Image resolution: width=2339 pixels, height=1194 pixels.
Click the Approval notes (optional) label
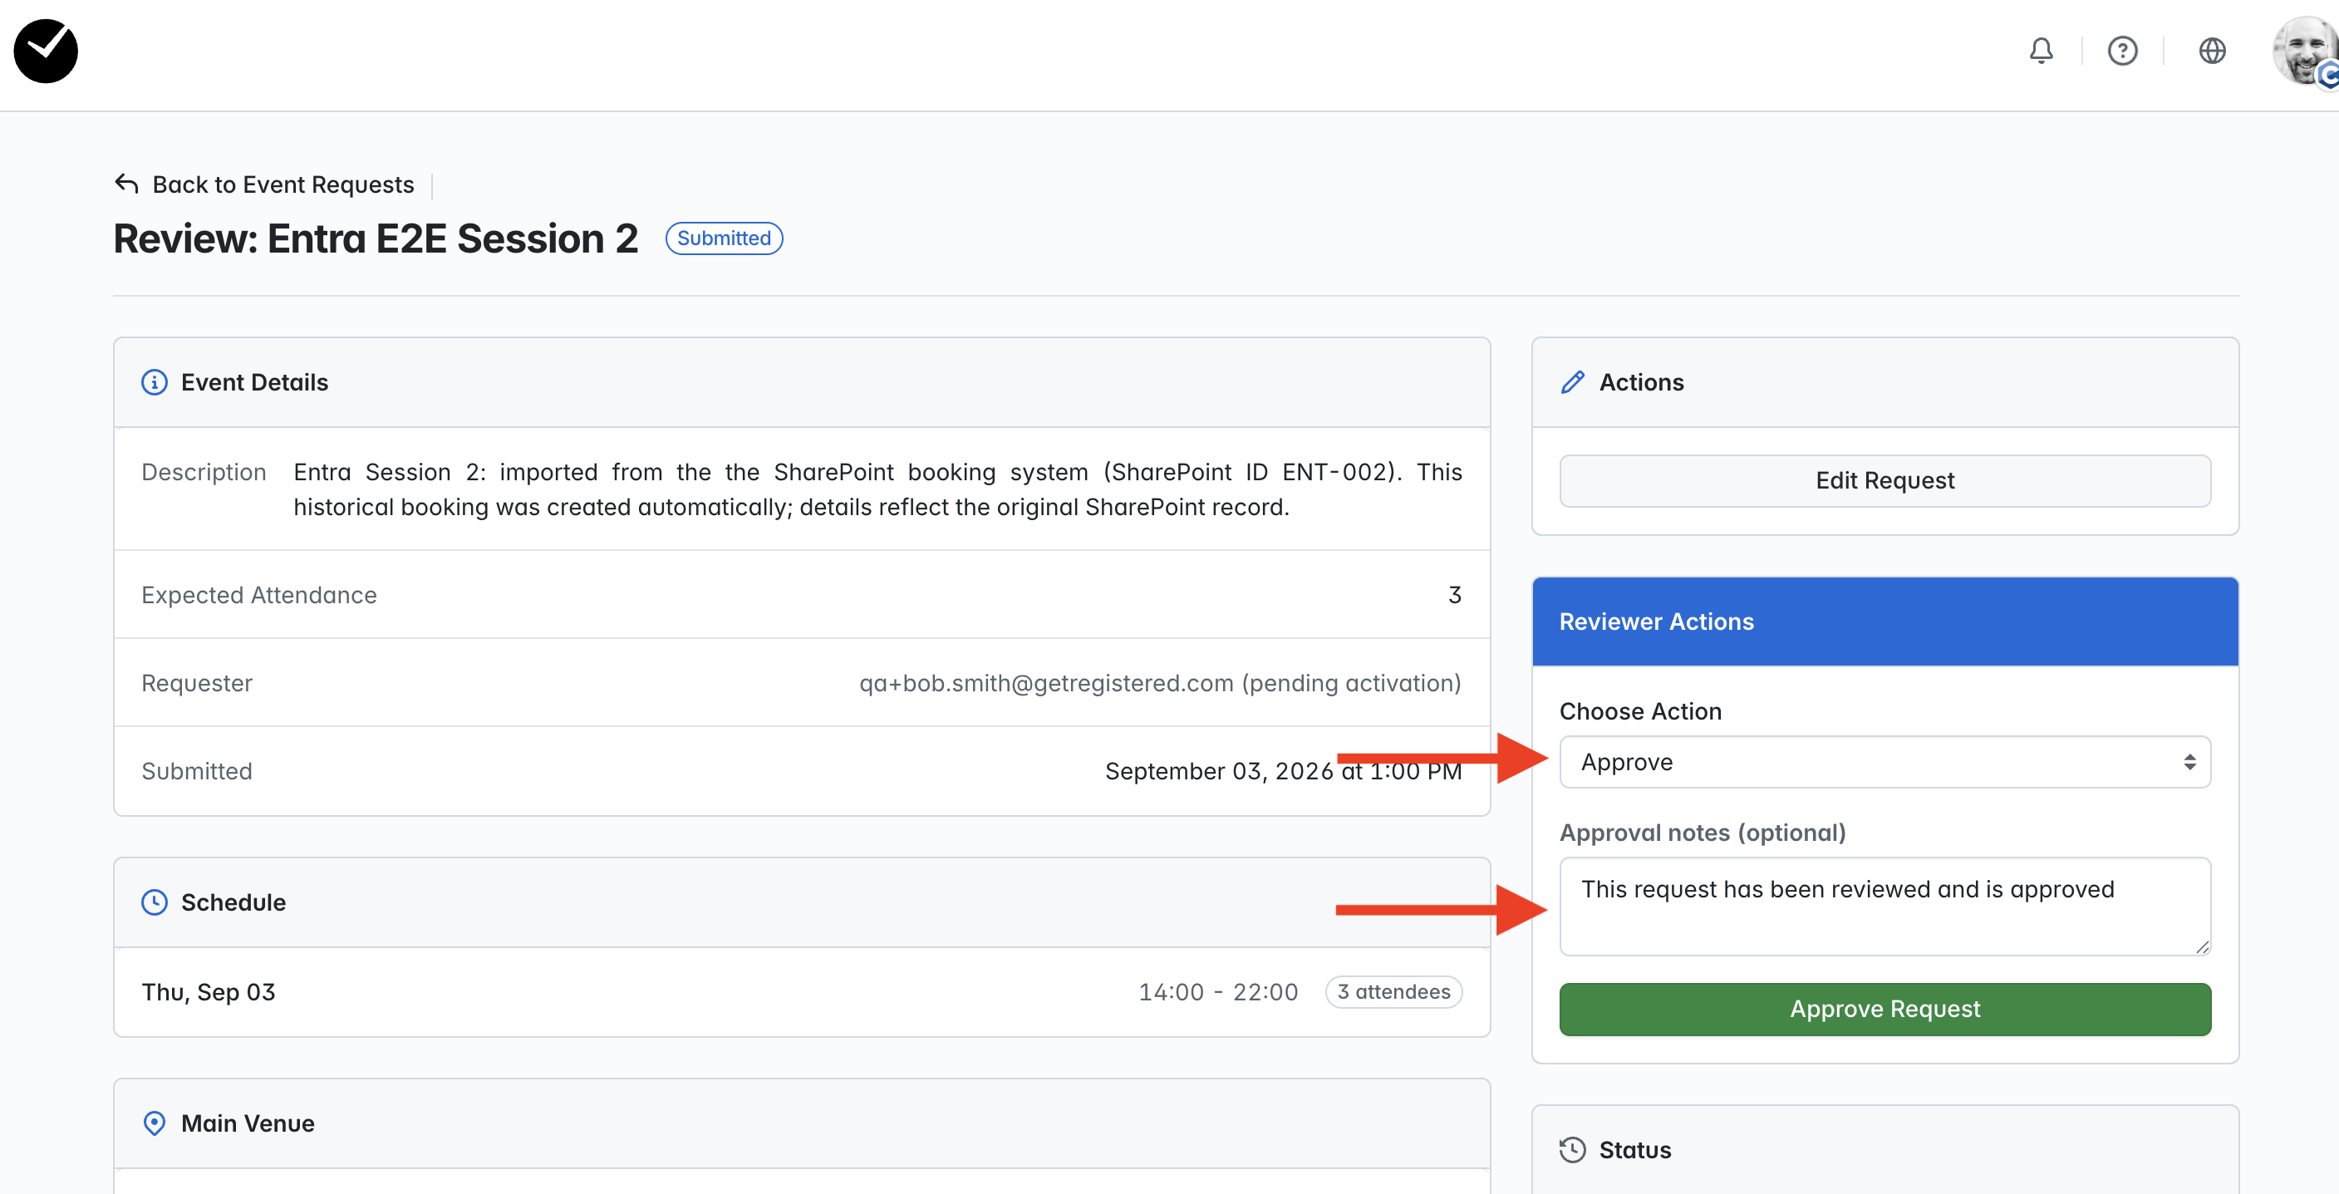(1703, 833)
